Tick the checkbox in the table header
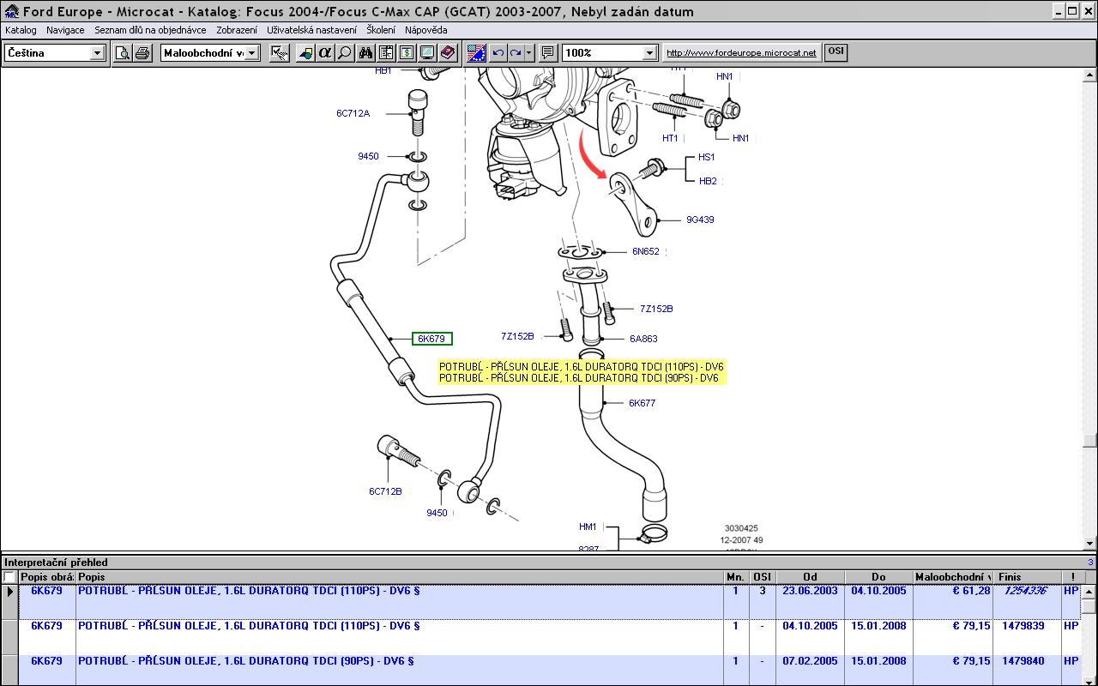1098x686 pixels. pos(9,577)
